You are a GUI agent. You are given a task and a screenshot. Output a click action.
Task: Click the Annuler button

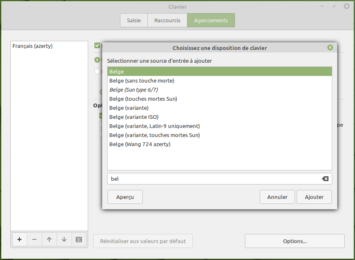(277, 197)
